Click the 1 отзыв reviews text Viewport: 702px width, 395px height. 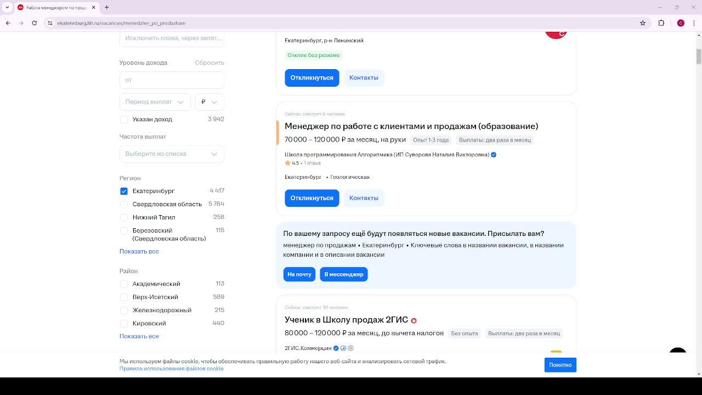pos(312,163)
